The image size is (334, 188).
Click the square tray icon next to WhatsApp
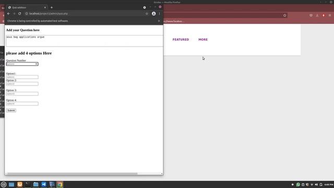pos(303,184)
